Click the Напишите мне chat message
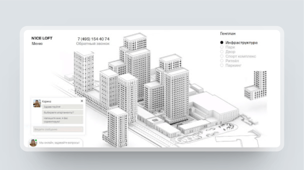The width and height of the screenshot is (304, 170). click(62, 120)
